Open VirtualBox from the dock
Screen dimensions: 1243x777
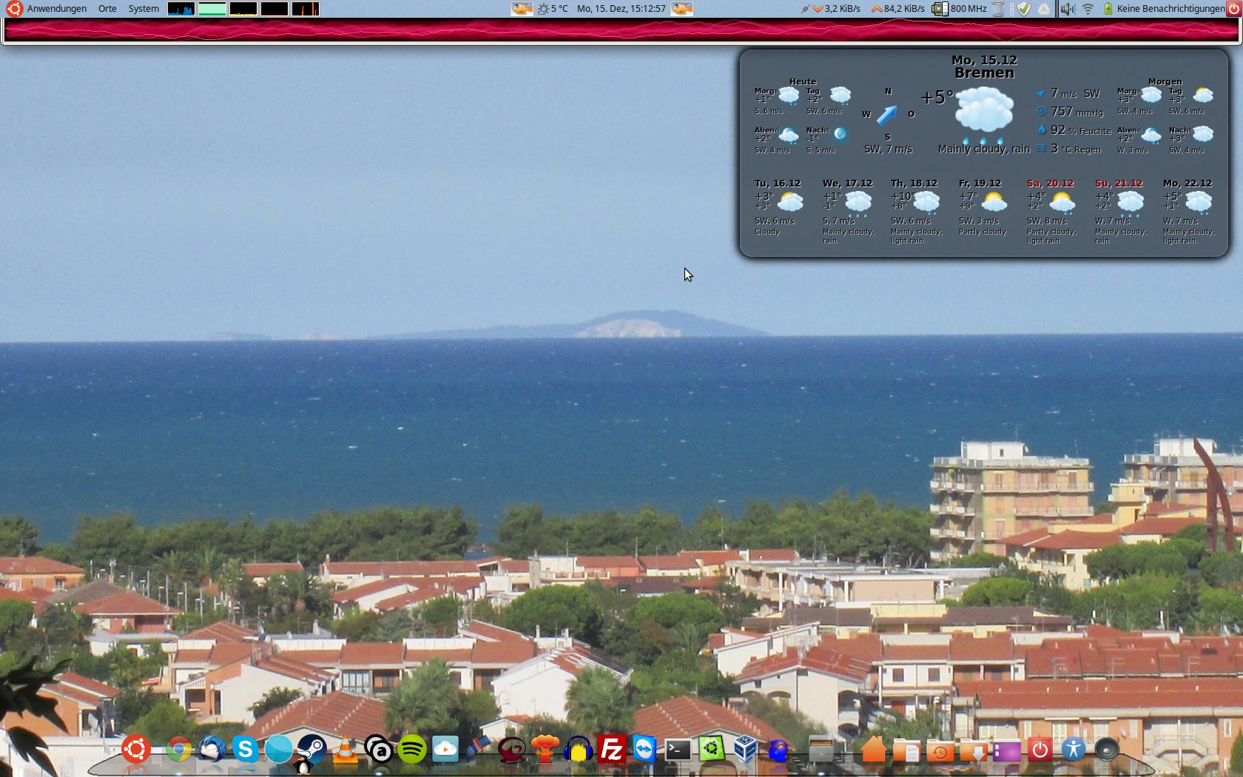coord(745,750)
